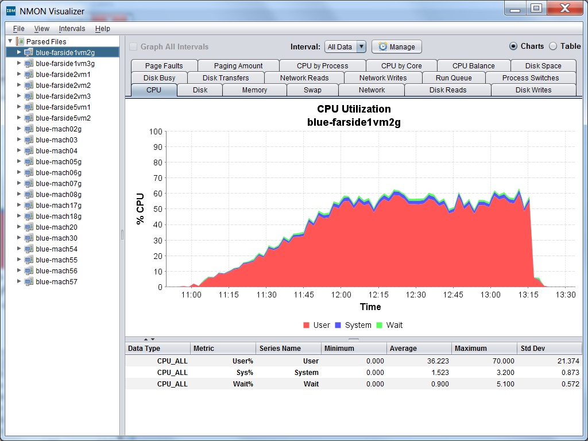The image size is (588, 441).
Task: Enable the Graph All Intervals checkbox
Action: click(133, 47)
